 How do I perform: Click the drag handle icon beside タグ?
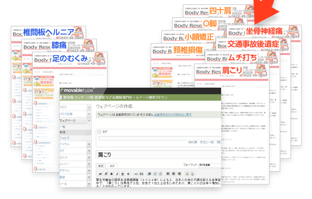pos(99,132)
